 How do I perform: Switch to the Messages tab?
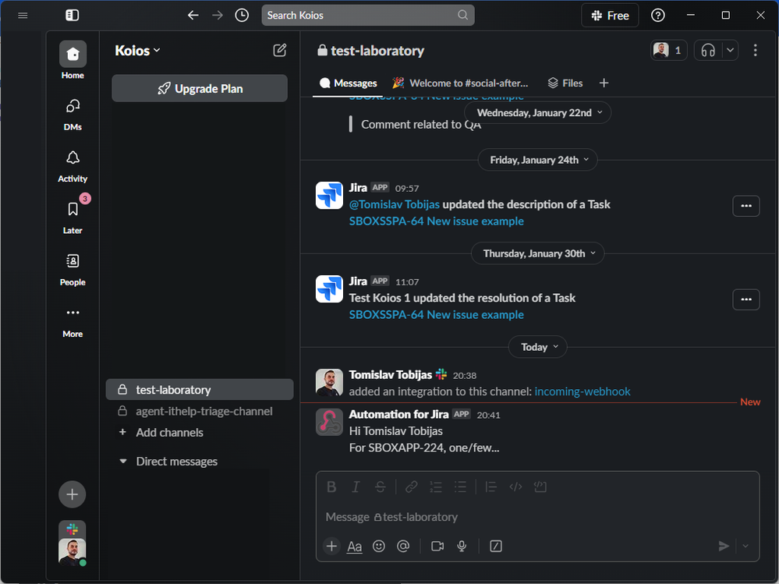pos(349,83)
